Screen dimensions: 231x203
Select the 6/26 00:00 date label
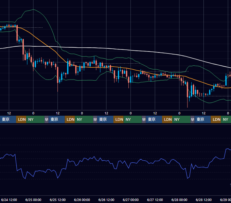[x=82, y=200]
